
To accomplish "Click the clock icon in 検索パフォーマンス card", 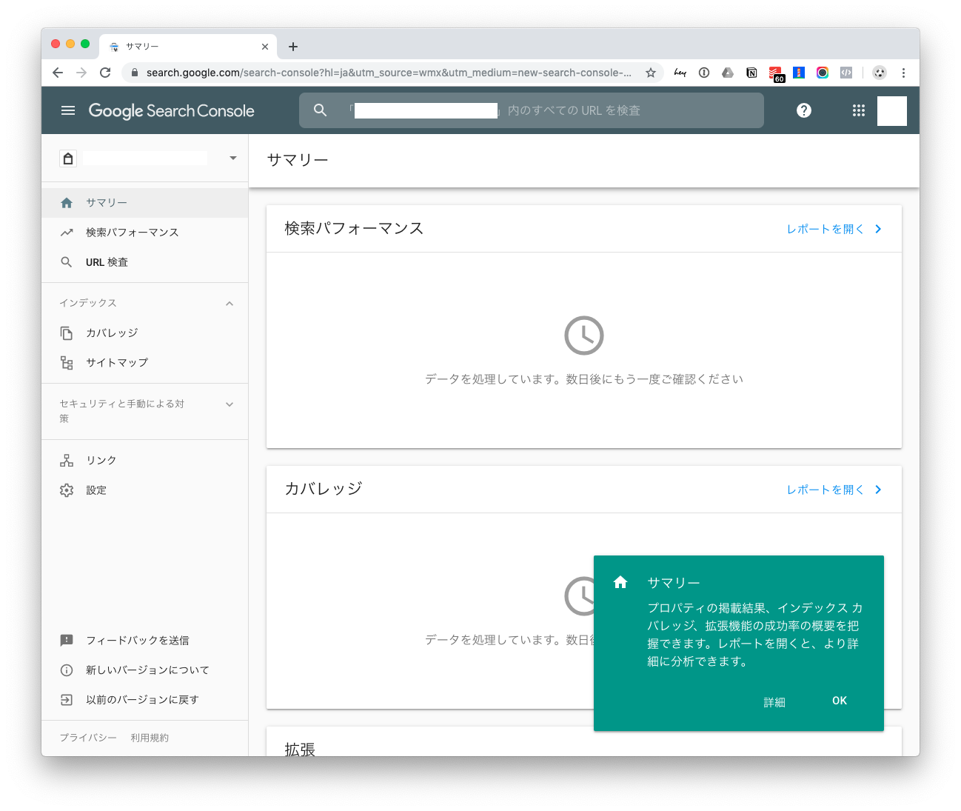I will (584, 336).
